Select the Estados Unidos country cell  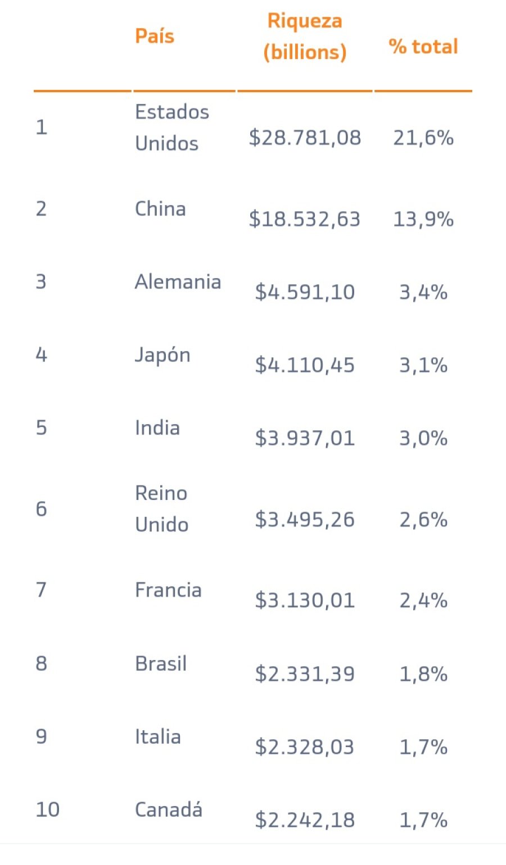pos(171,128)
